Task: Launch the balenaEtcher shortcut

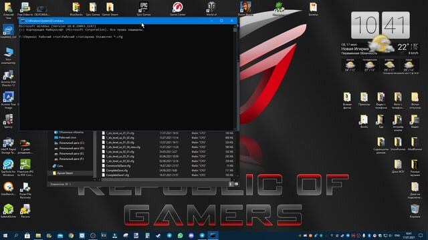Action: 8,211
